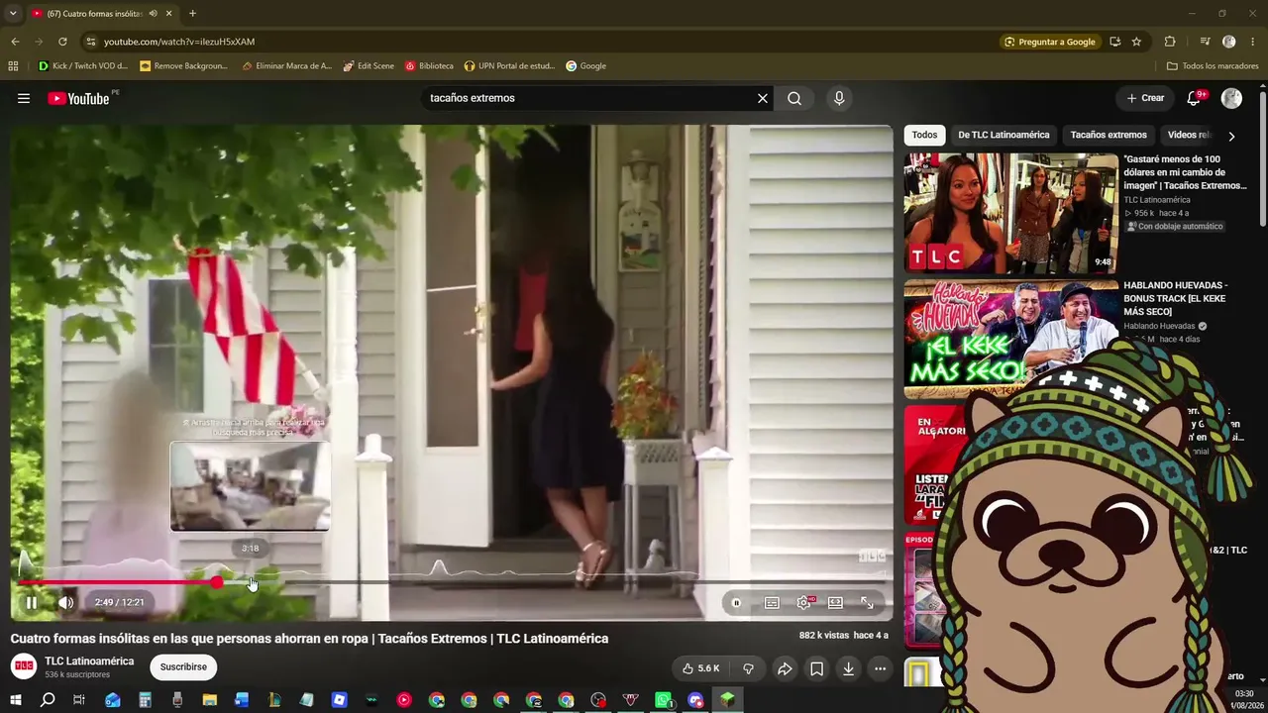Open Windows Task View

[79, 700]
